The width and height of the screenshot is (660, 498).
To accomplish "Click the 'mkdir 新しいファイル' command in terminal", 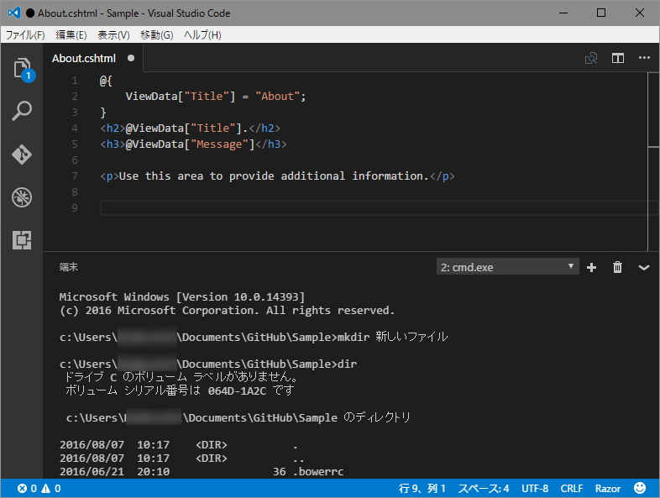I will (393, 337).
